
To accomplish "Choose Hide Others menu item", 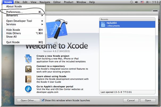I will pyautogui.click(x=24, y=33).
